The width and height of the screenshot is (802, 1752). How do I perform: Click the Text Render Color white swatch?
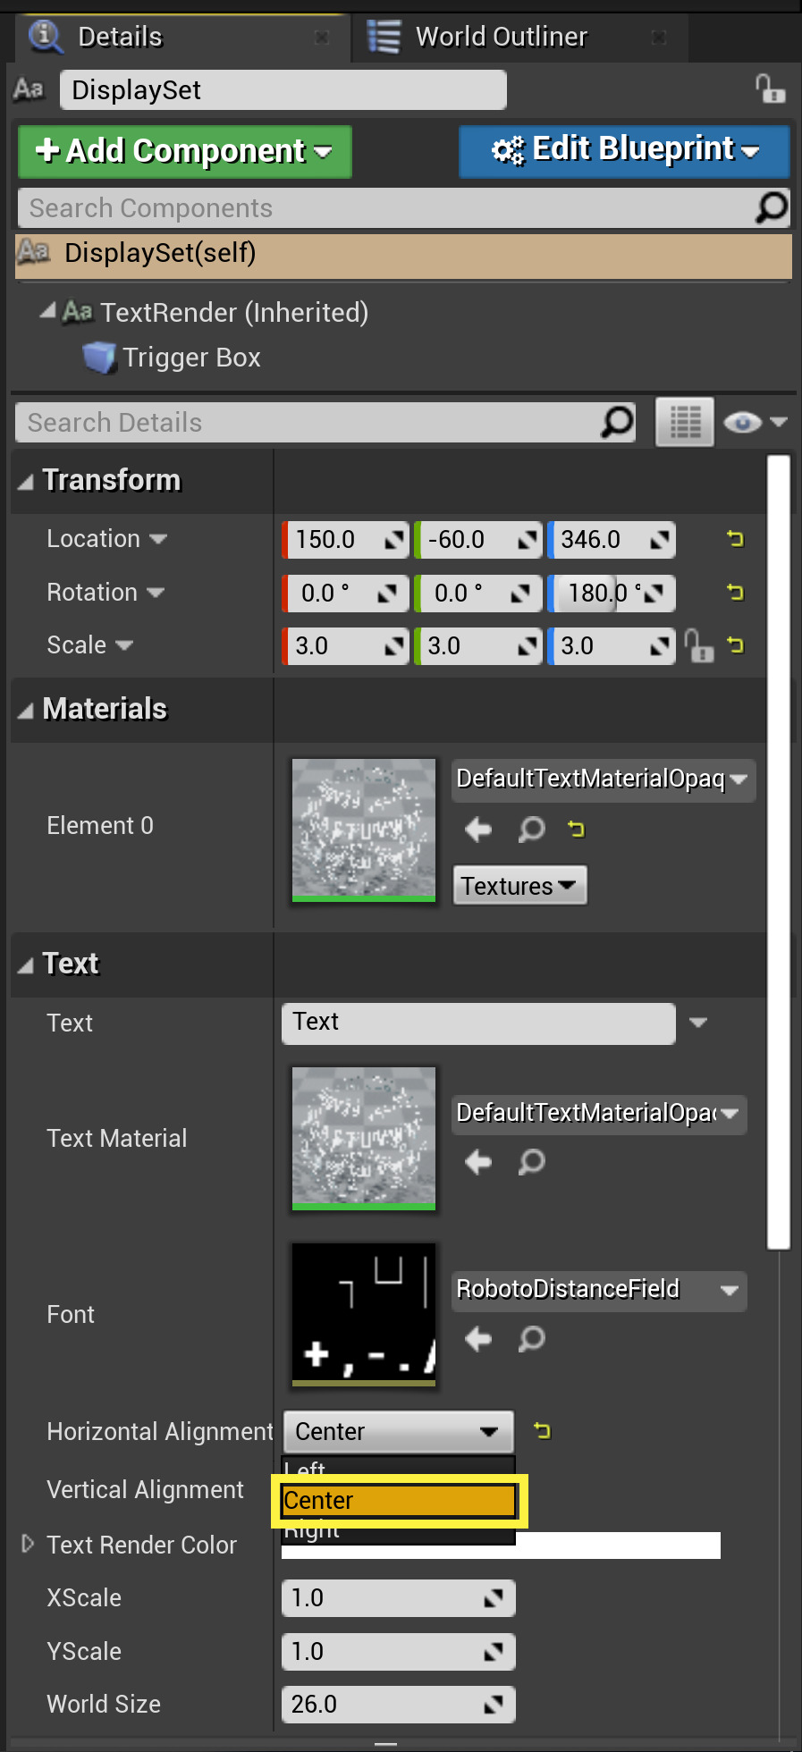[x=618, y=1545]
